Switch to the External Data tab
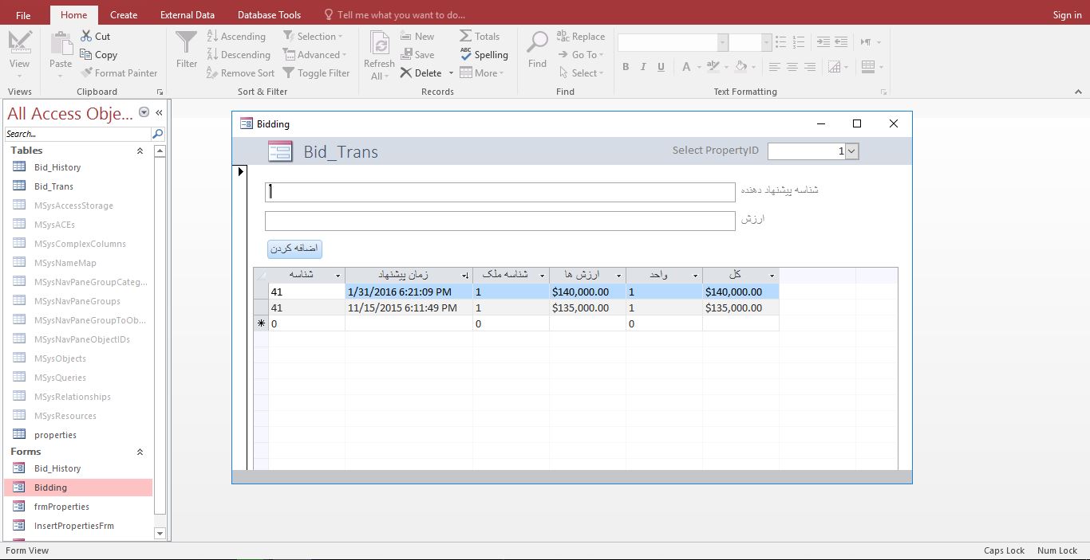Screen dimensions: 1090x560 click(x=188, y=15)
